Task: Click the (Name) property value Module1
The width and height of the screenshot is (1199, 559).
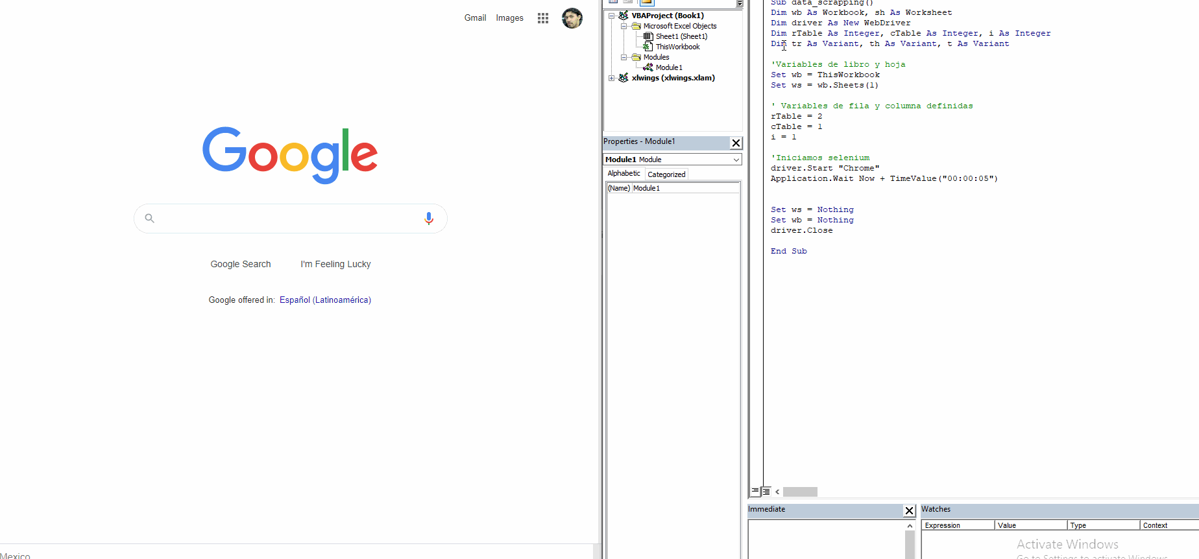Action: [685, 188]
